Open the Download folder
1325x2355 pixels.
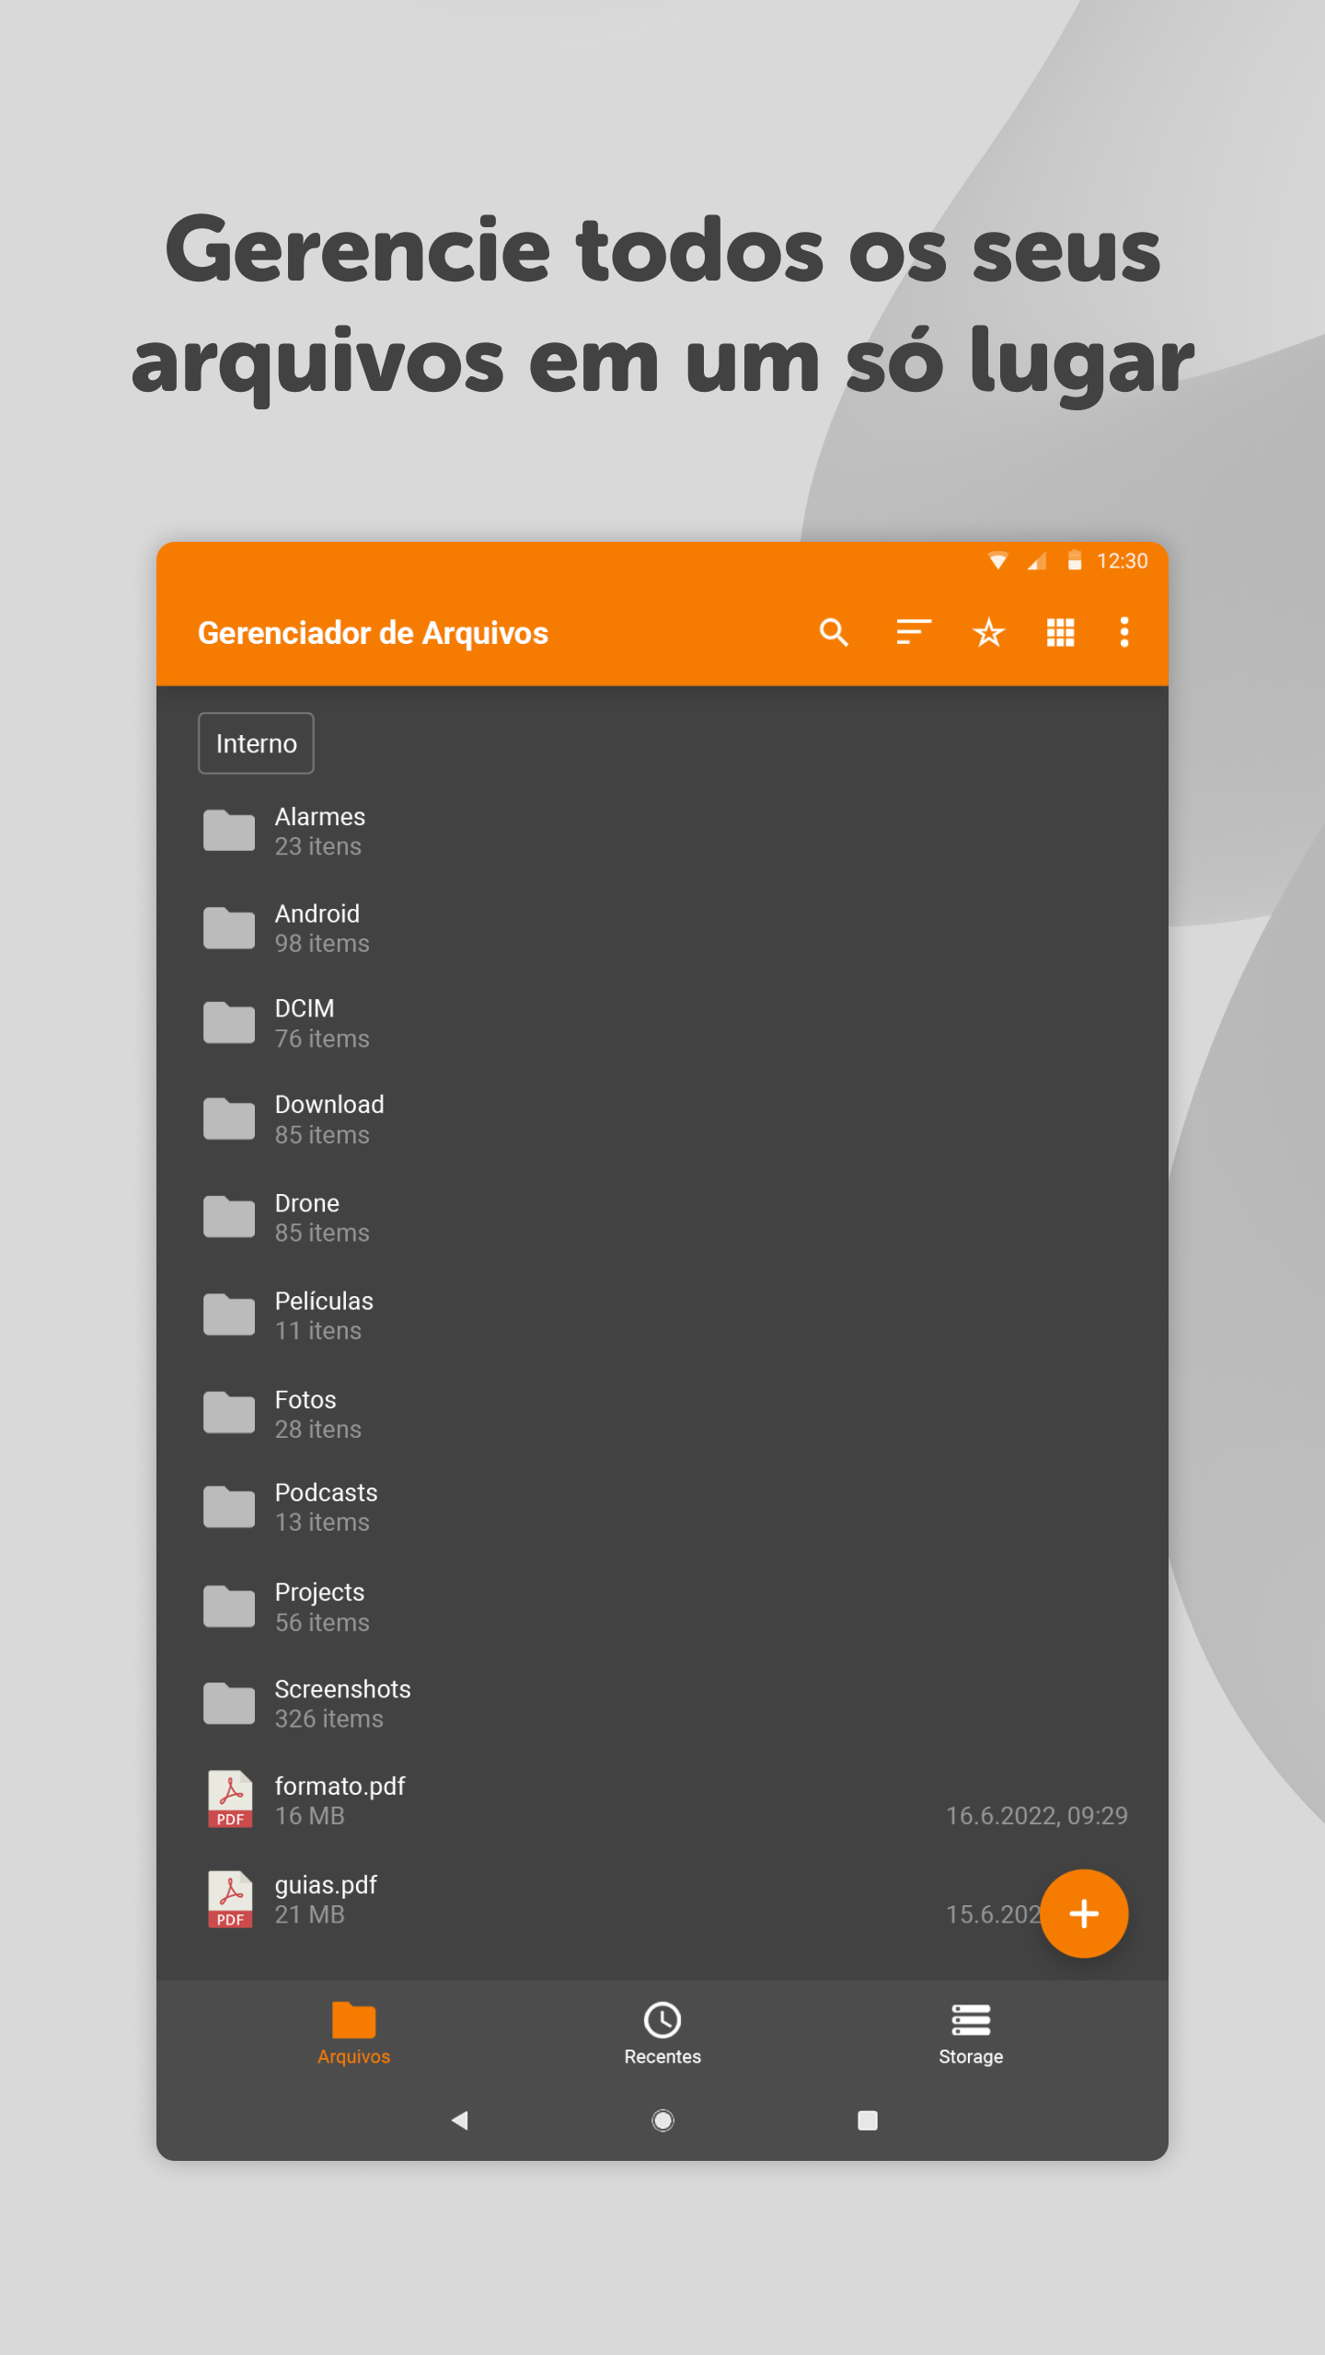662,1120
